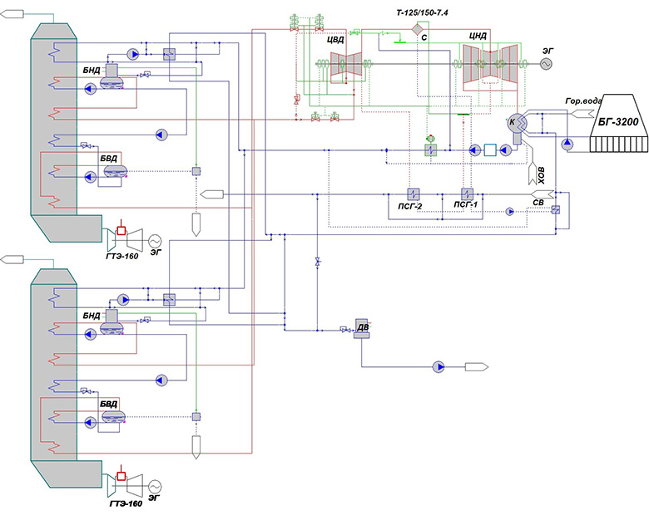Select the ДВ deaerator symbol
Image resolution: width=649 pixels, height=515 pixels.
(x=362, y=329)
